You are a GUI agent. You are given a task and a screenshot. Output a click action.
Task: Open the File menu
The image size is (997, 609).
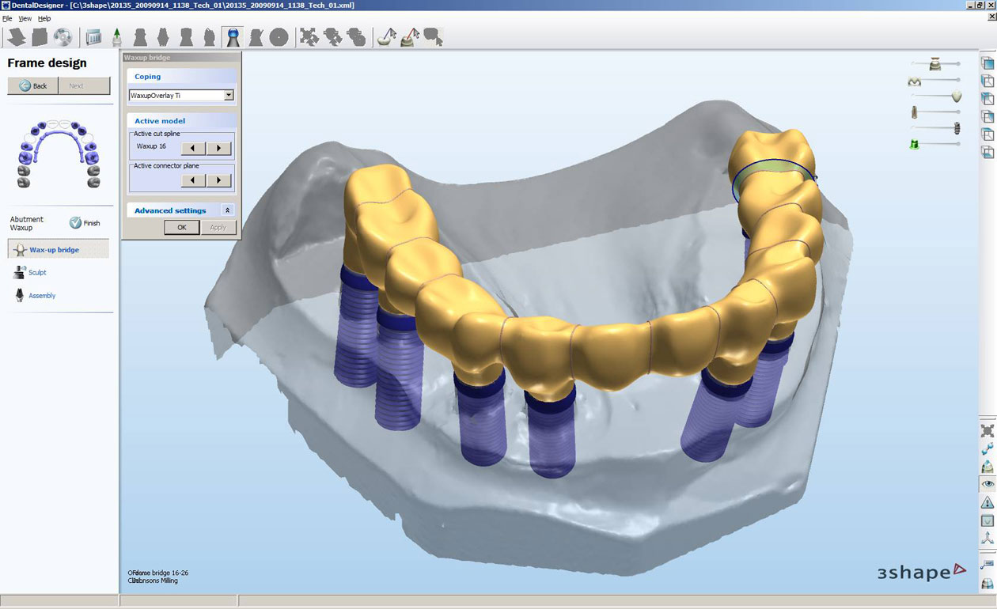pos(7,18)
